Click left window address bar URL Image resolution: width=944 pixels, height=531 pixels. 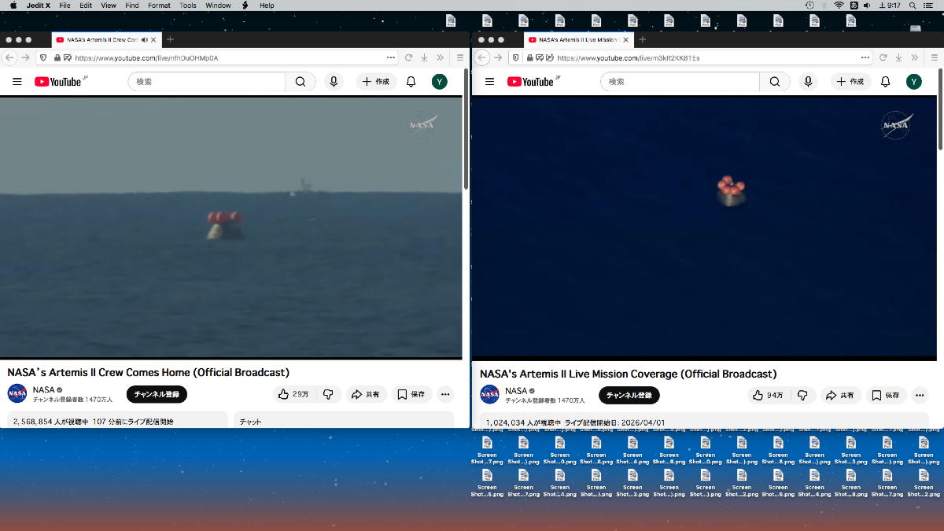146,57
